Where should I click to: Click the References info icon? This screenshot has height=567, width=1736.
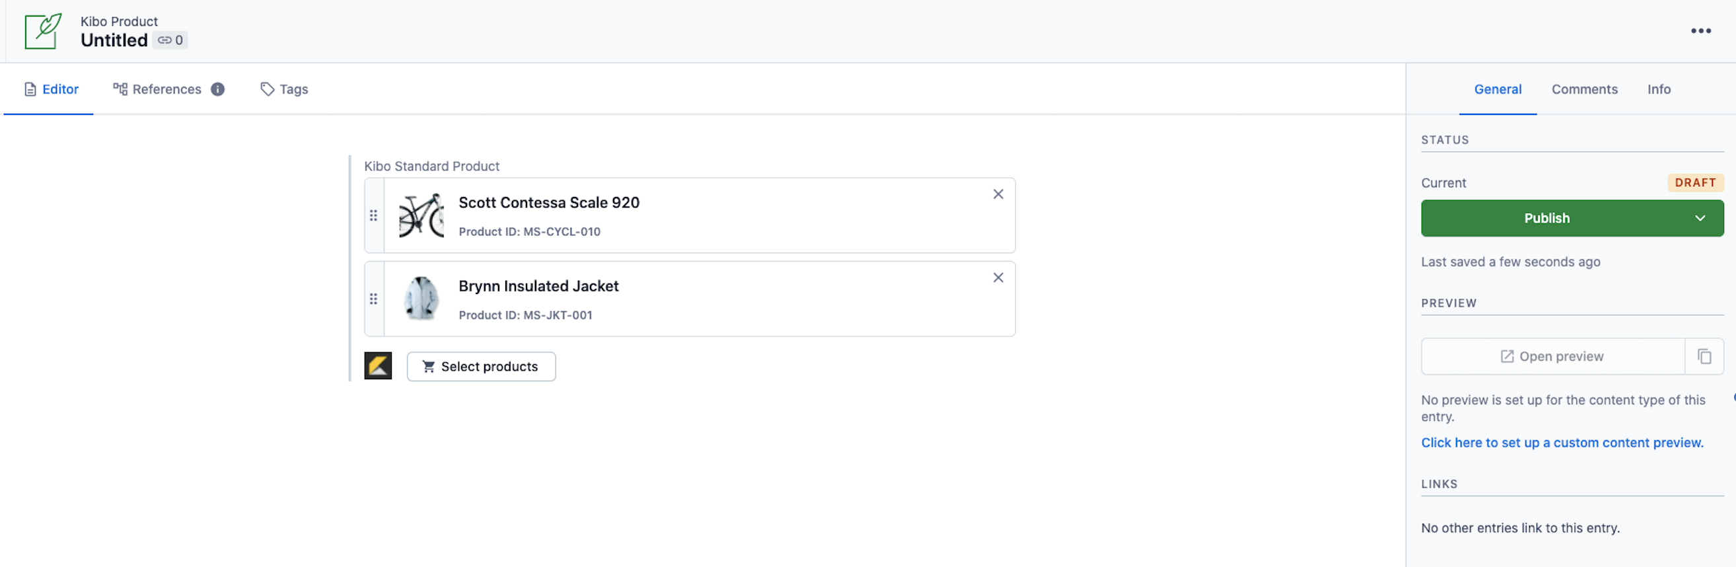218,89
